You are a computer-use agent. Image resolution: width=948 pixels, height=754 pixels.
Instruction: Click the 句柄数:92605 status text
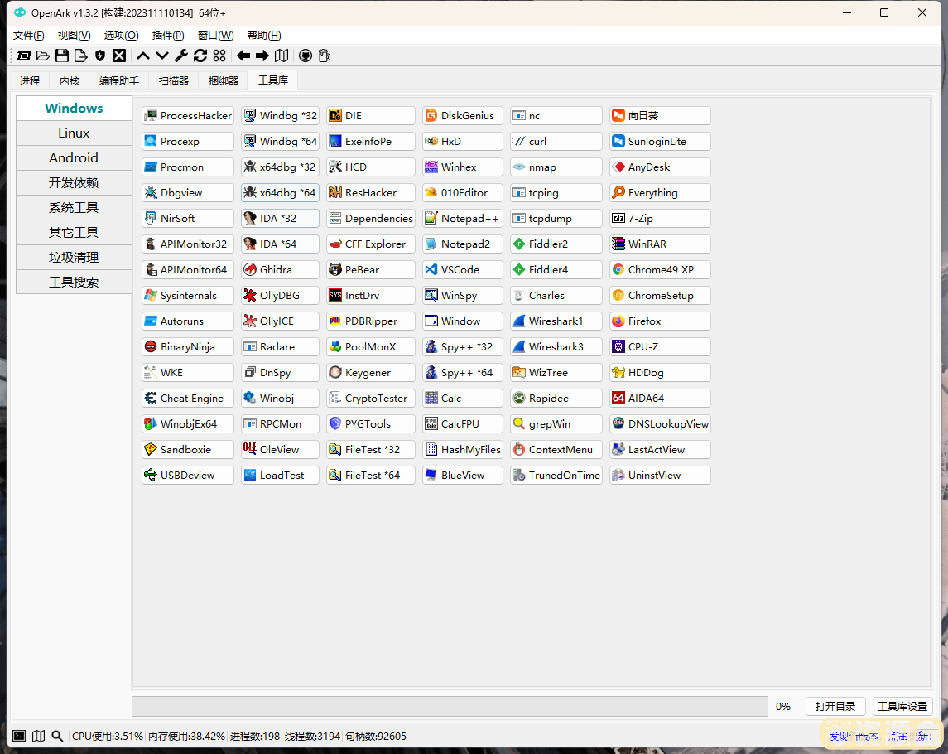pyautogui.click(x=375, y=736)
